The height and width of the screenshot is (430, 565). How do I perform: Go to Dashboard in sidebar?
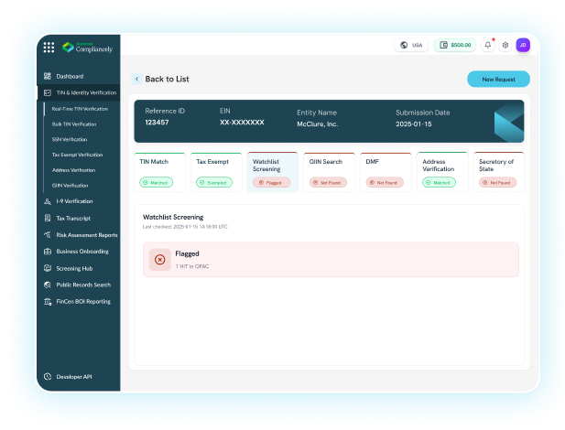pyautogui.click(x=70, y=76)
